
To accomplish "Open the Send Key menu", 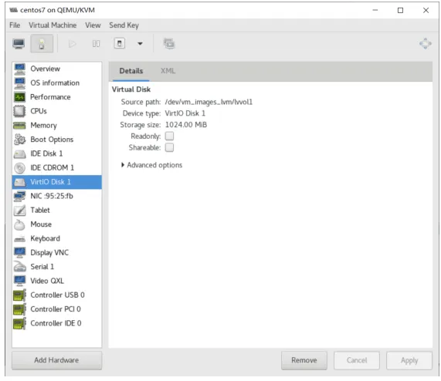I will click(x=124, y=25).
